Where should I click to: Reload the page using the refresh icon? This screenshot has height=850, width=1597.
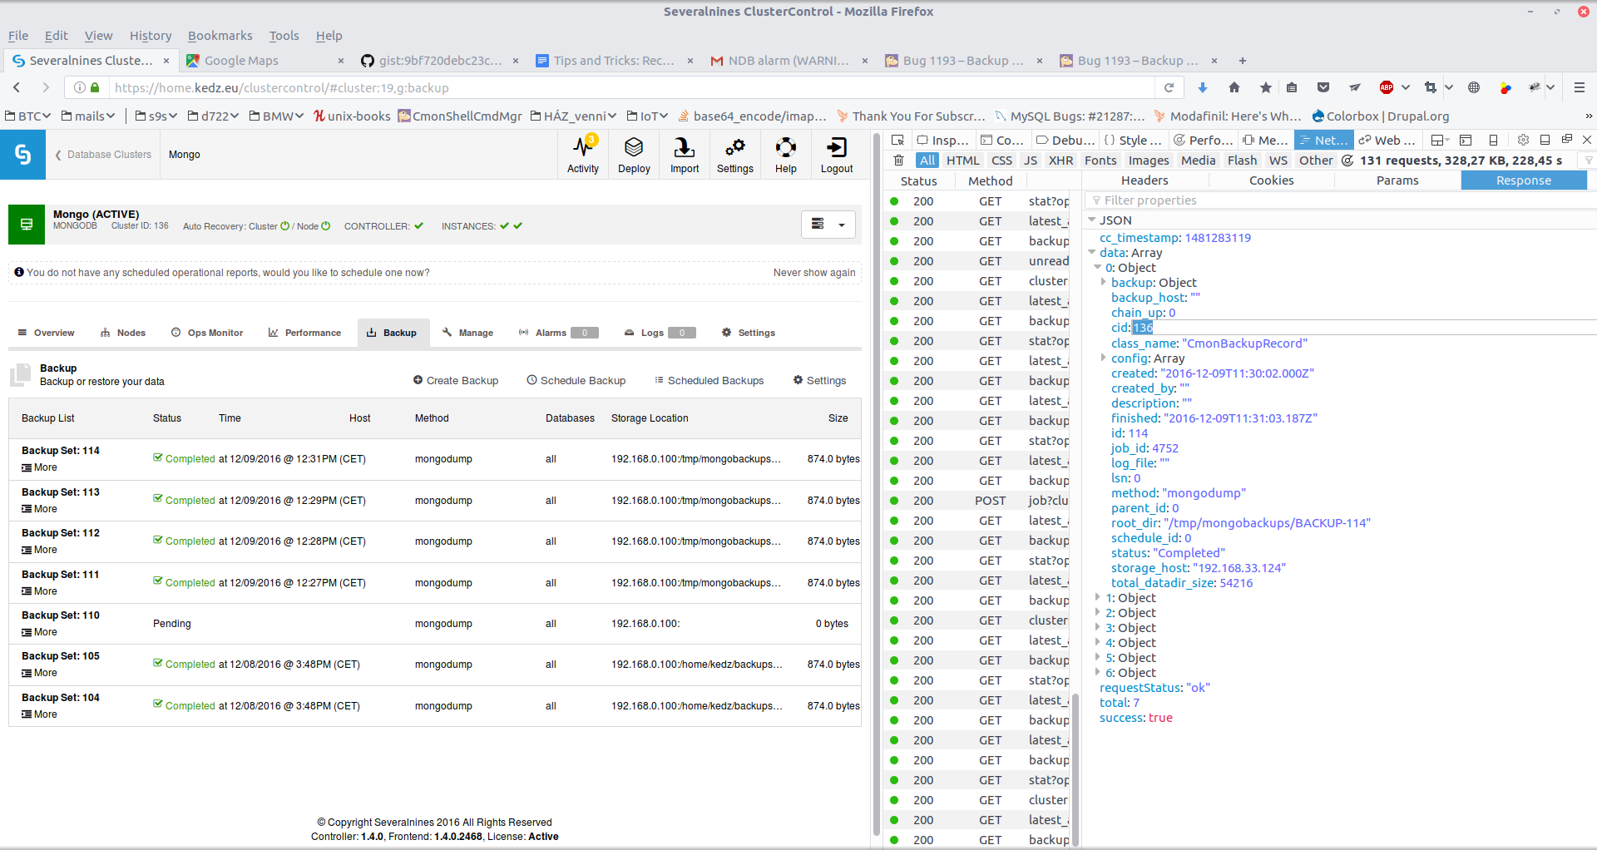pos(1169,87)
